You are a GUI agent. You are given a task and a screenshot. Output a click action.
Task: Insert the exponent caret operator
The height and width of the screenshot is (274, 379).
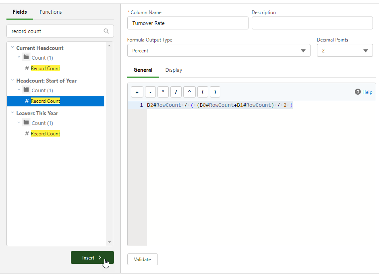(x=189, y=92)
